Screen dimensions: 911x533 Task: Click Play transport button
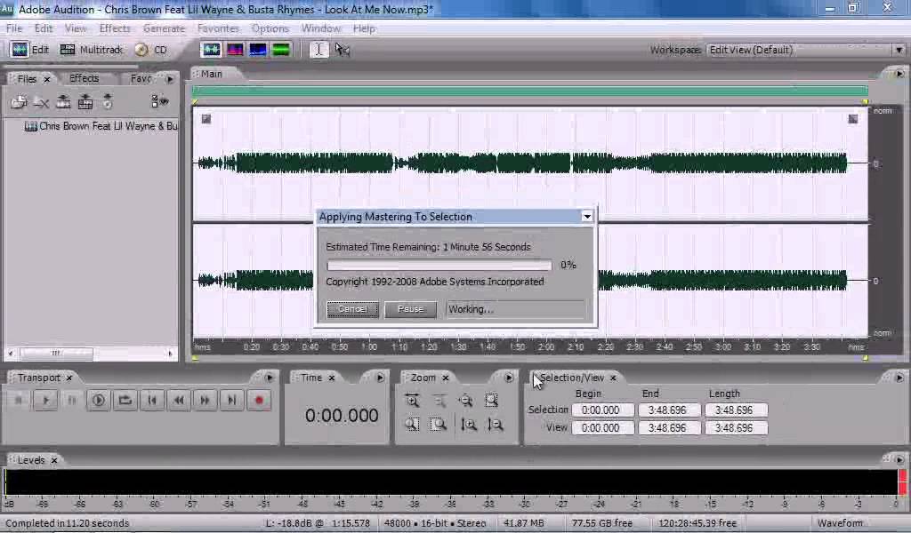click(x=45, y=400)
